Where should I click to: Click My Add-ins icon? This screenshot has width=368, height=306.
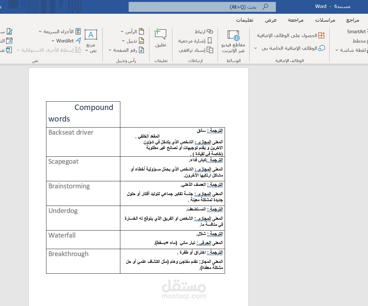[x=322, y=48]
